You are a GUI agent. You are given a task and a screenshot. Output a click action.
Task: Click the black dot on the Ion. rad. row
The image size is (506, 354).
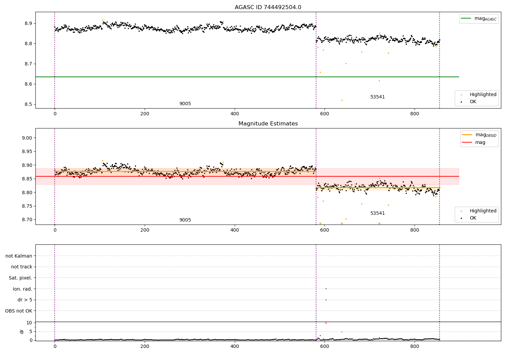coord(326,289)
